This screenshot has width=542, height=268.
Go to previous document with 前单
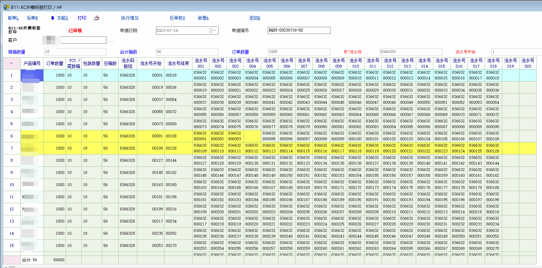pyautogui.click(x=13, y=18)
